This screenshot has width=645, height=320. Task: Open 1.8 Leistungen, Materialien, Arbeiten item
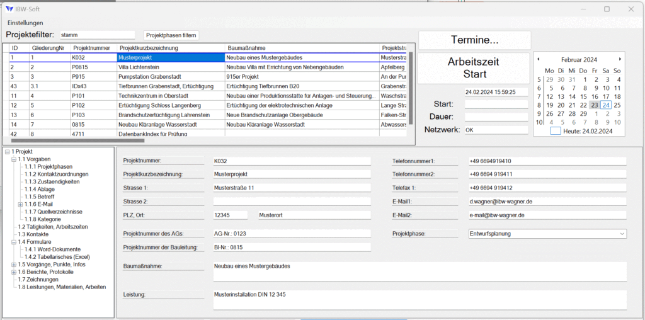(62, 287)
